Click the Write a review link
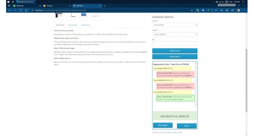 pos(177,132)
